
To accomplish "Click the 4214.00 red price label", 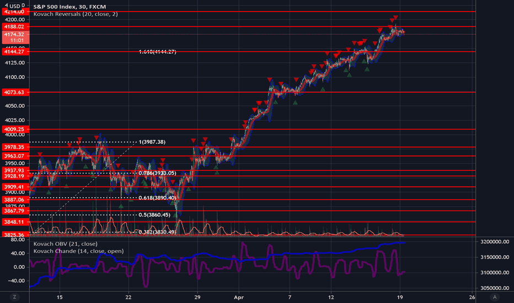I will point(15,12).
